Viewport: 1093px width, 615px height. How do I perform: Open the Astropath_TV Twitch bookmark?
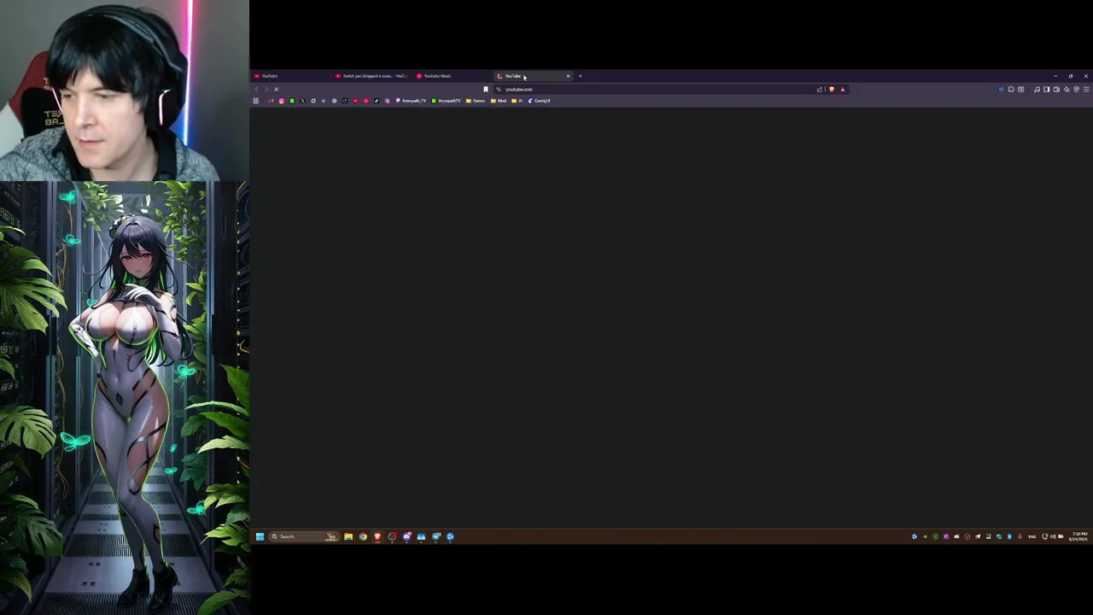[411, 101]
